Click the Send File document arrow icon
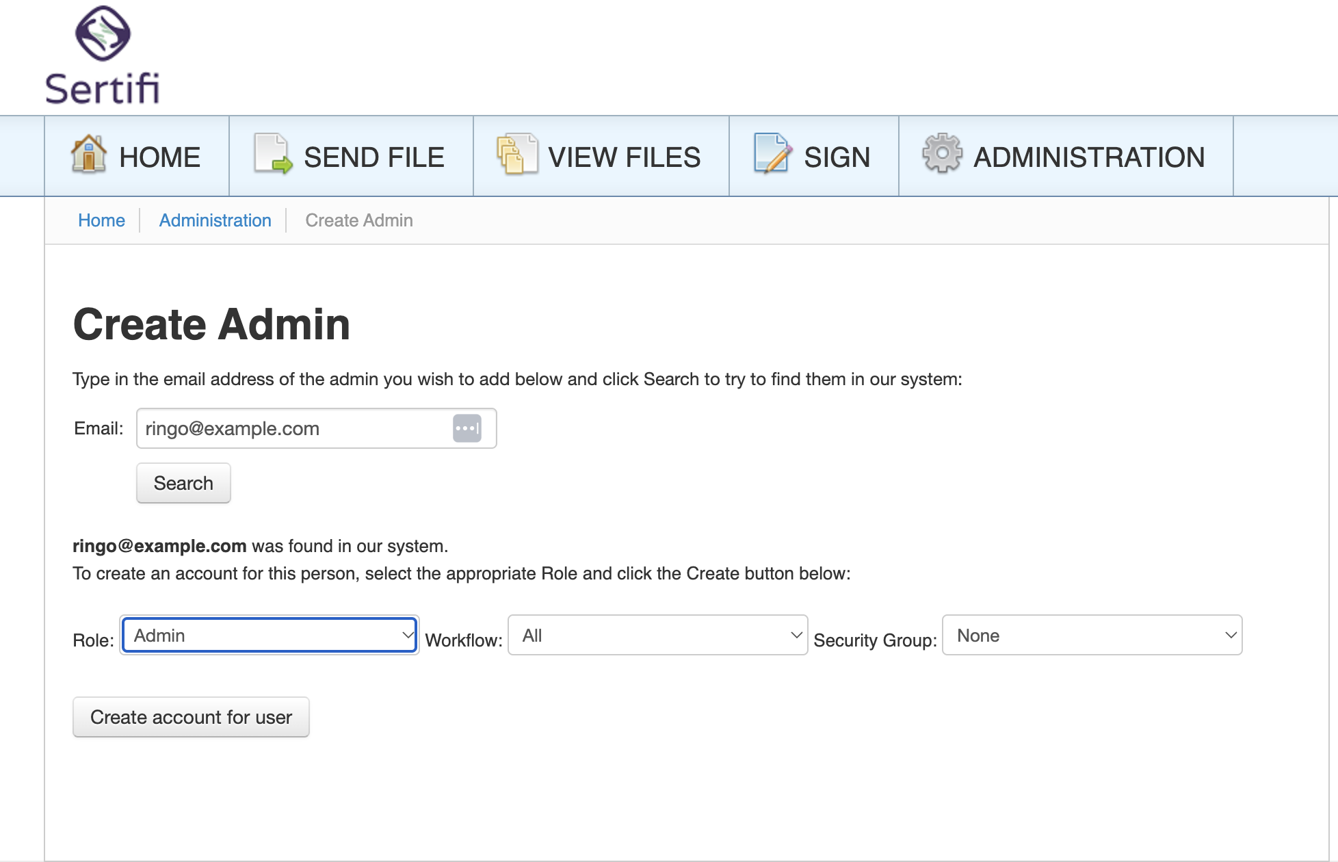 pos(273,154)
